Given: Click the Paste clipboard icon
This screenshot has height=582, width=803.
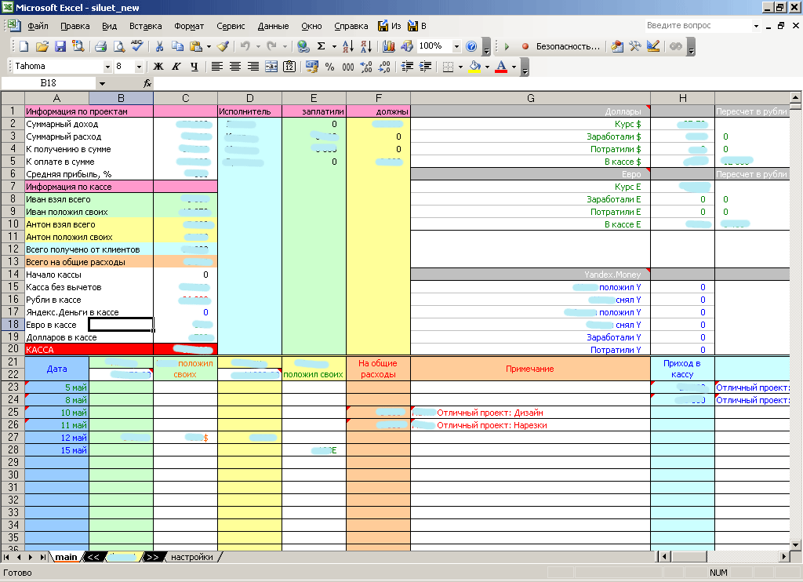Looking at the screenshot, I should pyautogui.click(x=195, y=46).
